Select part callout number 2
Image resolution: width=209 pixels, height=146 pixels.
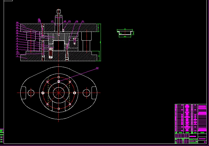[x=17, y=54]
